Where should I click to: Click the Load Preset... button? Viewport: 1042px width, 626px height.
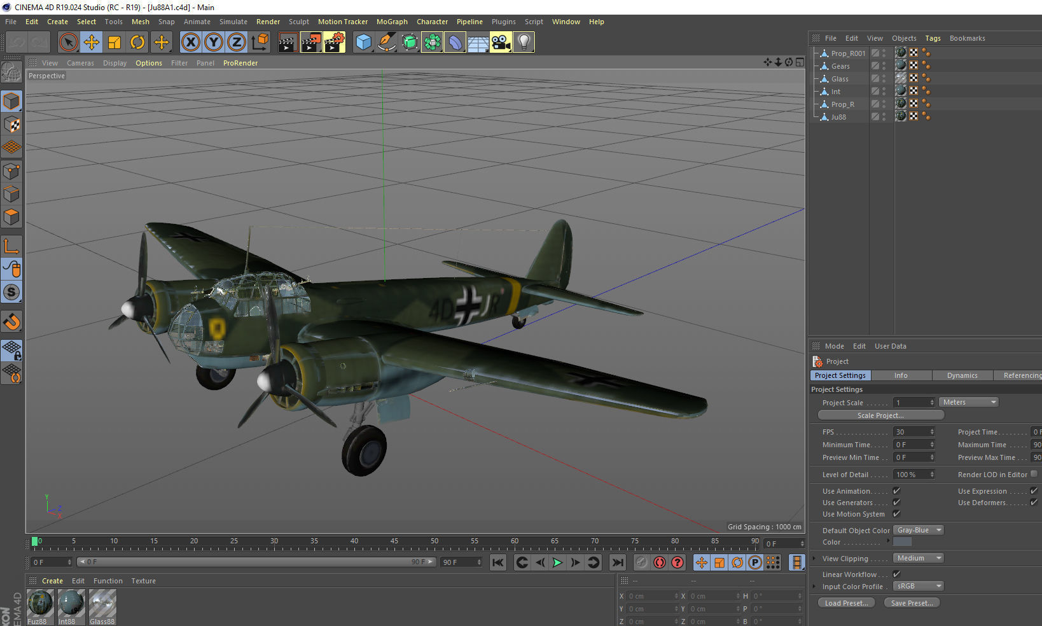tap(847, 603)
